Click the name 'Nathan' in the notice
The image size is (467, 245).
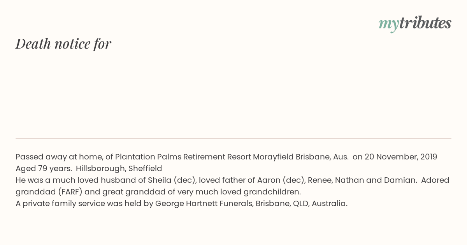tap(349, 180)
